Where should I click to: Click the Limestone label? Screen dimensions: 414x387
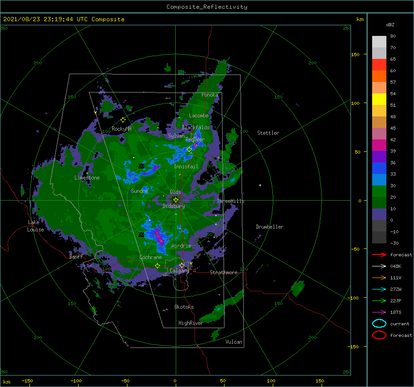(x=87, y=178)
